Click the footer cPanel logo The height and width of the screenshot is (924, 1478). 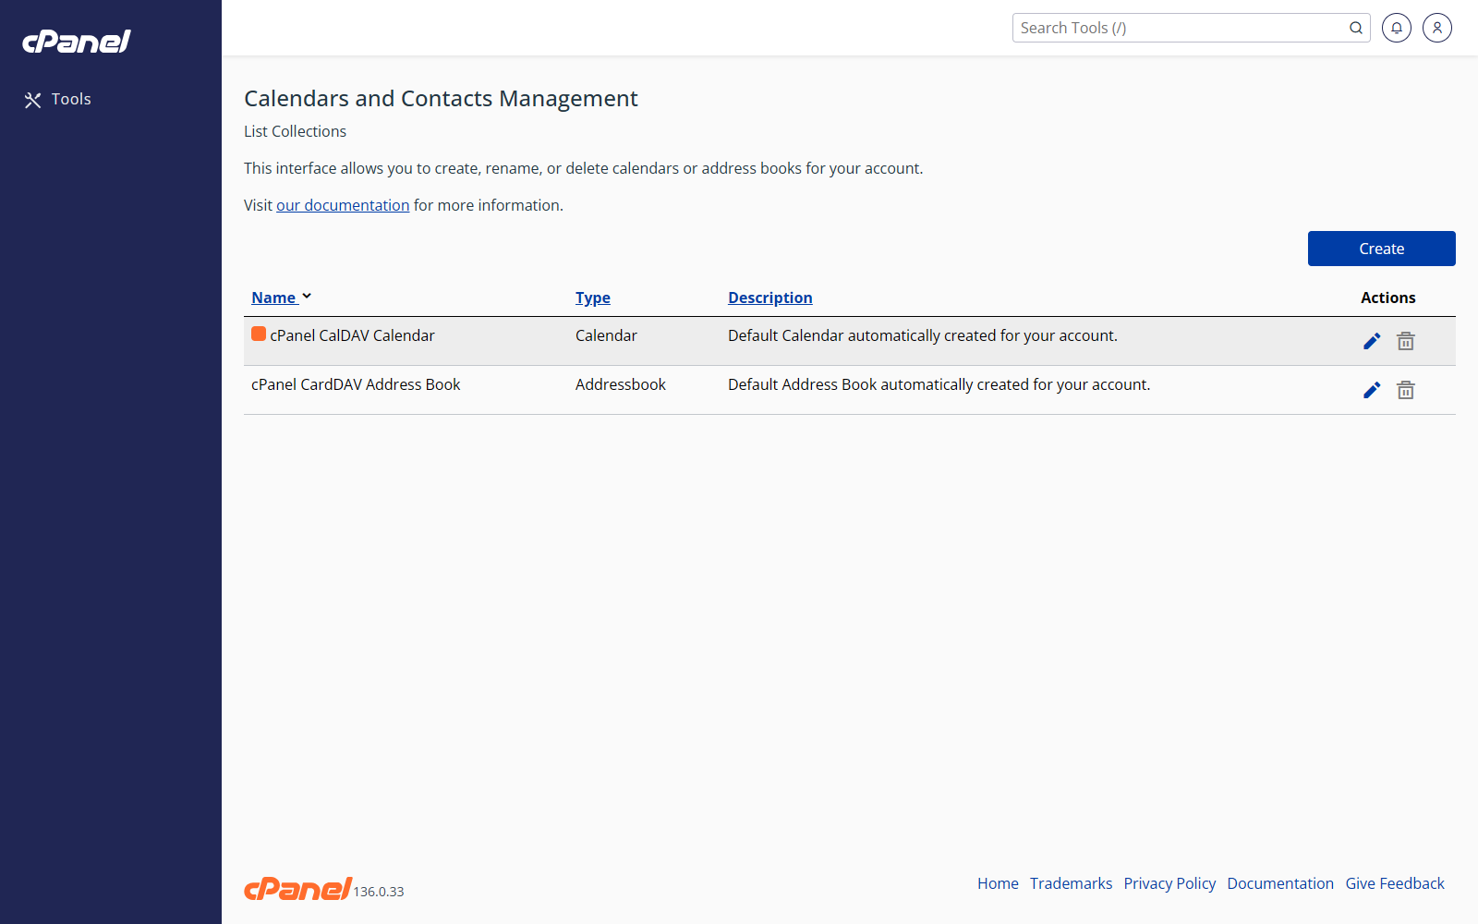coord(297,888)
